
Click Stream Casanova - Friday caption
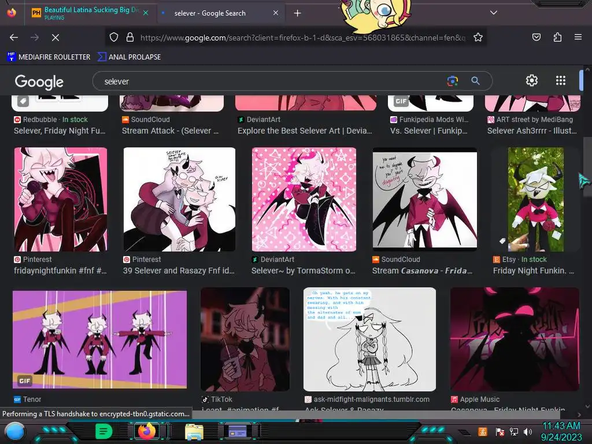point(422,271)
